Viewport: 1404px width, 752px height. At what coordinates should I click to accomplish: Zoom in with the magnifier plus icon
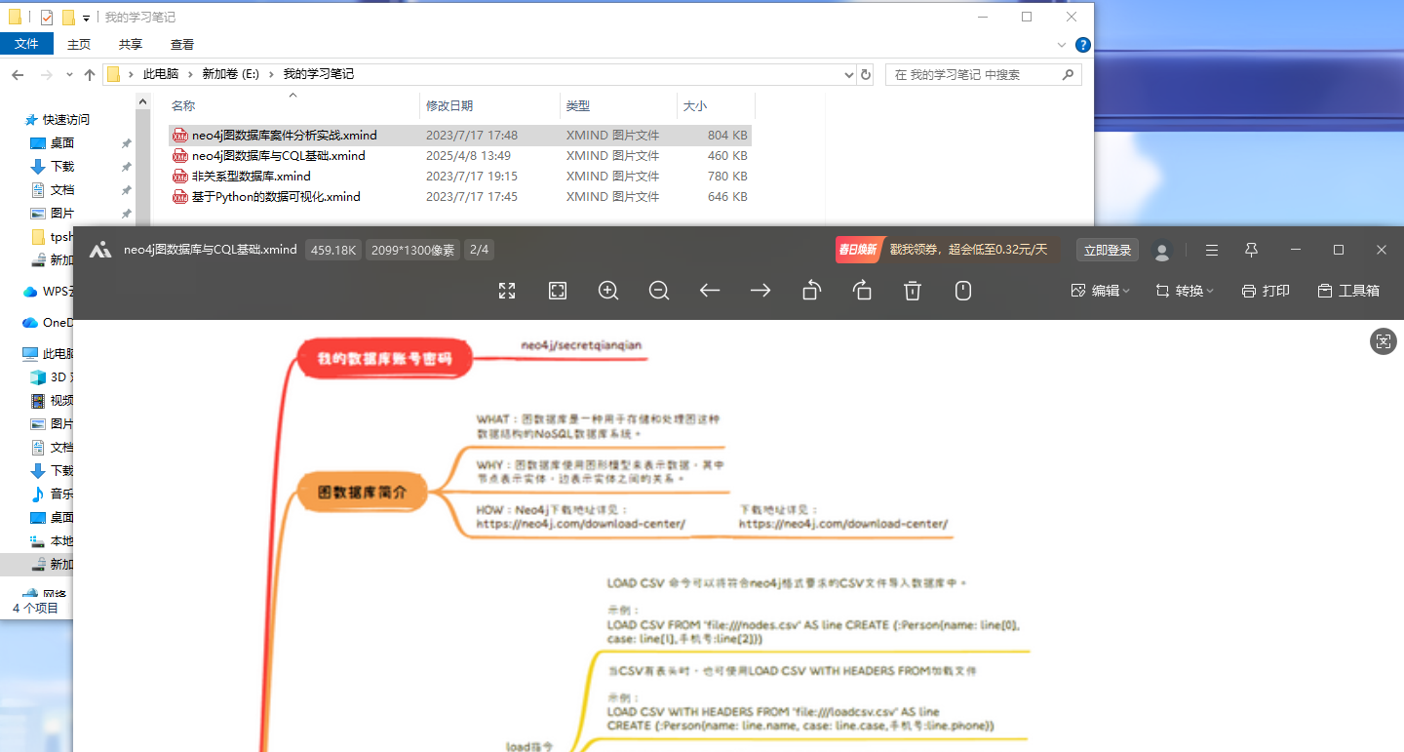[x=608, y=291]
